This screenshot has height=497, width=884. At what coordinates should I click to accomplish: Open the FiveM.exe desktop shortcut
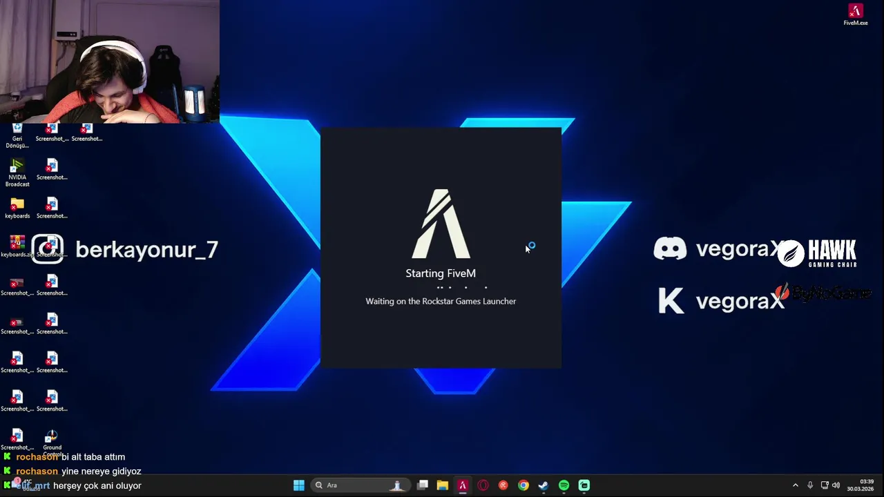(855, 14)
